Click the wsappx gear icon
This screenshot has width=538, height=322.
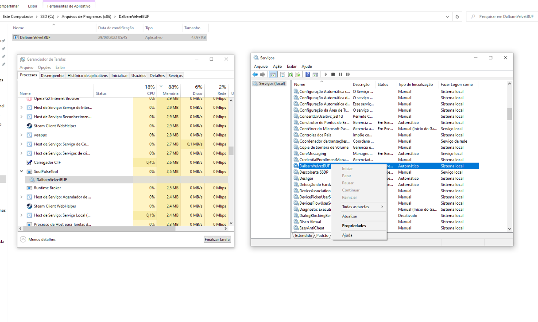pos(29,135)
